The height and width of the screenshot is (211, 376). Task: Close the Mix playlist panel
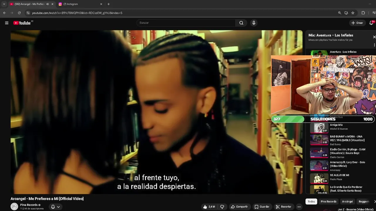tap(374, 37)
